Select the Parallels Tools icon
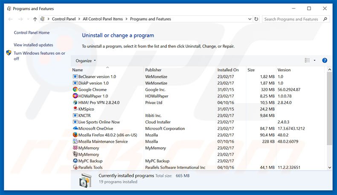 (75, 167)
